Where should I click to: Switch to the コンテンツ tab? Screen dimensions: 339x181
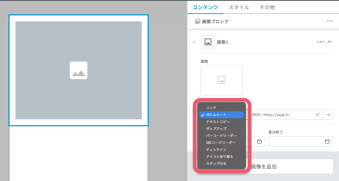[x=205, y=7]
